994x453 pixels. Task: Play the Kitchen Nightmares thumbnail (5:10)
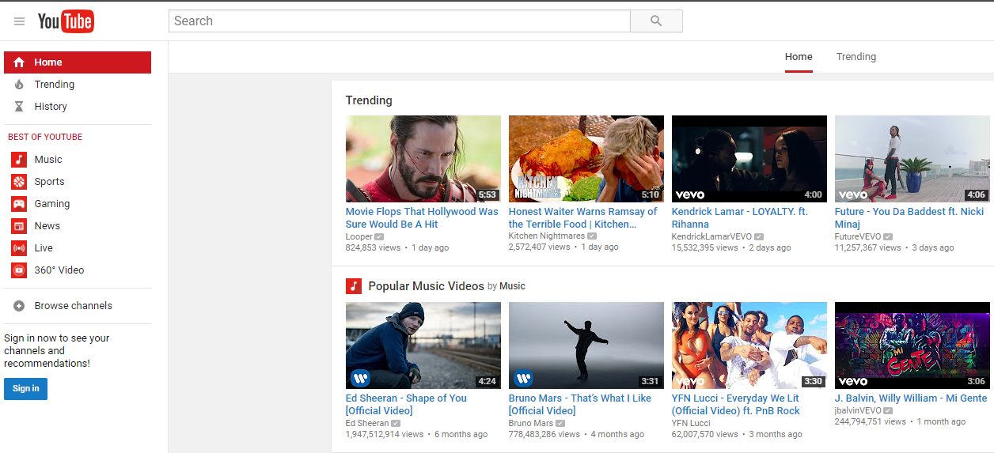[586, 159]
